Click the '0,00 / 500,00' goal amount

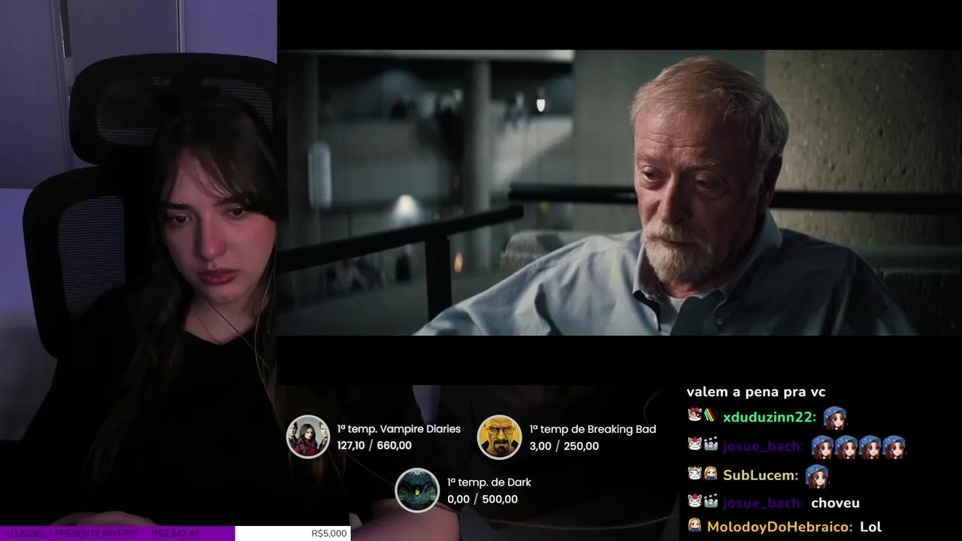(483, 499)
